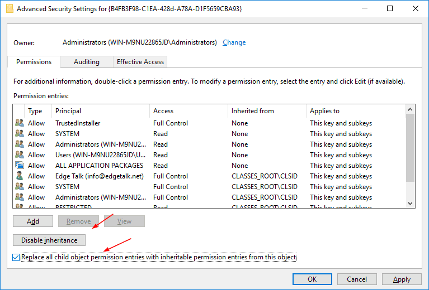
Task: Click the ALL APPLICATION PACKAGES icon
Action: tap(20, 165)
